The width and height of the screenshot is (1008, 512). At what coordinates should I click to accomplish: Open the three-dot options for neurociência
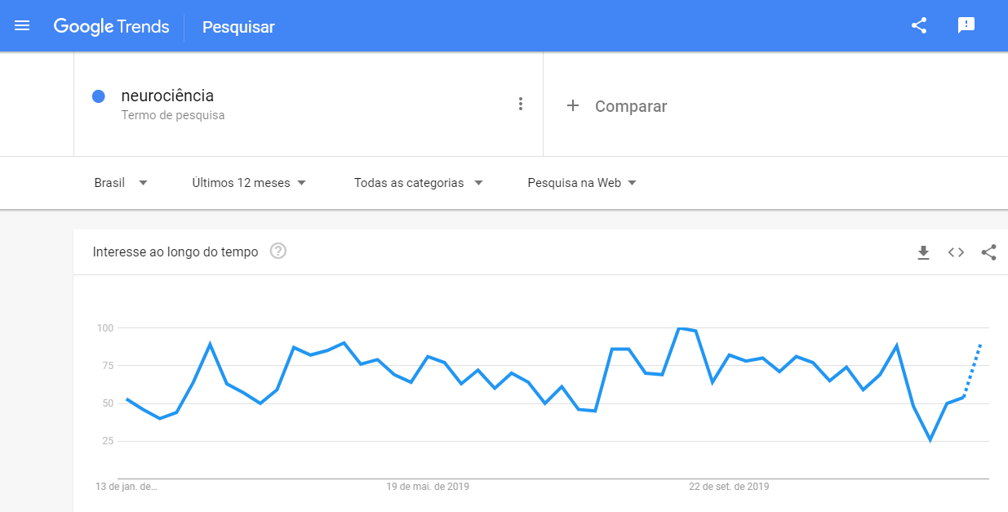[x=521, y=104]
